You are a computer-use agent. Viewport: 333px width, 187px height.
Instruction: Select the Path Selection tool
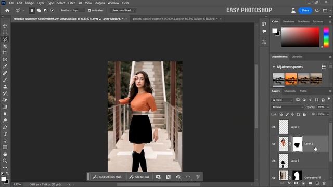coord(5,141)
